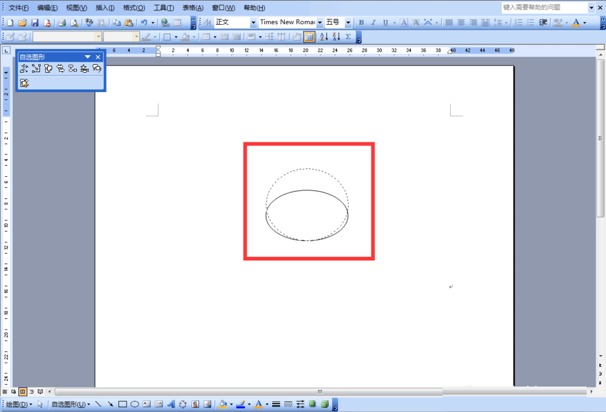
Task: Insert a hyperlink
Action: (x=165, y=23)
